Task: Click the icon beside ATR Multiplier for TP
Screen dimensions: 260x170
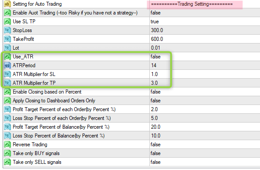Action: pyautogui.click(x=7, y=83)
